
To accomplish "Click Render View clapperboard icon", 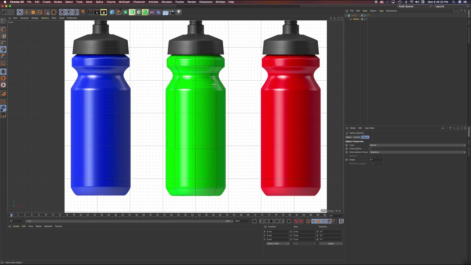I will pos(90,12).
